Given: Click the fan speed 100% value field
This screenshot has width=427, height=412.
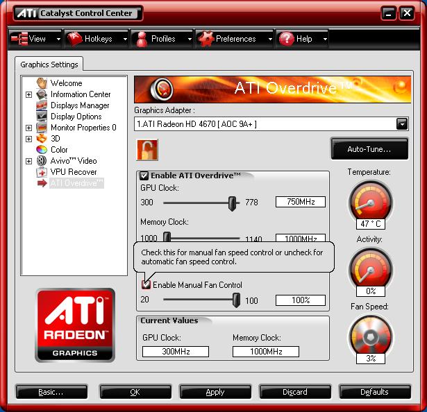Looking at the screenshot, I should pos(301,300).
